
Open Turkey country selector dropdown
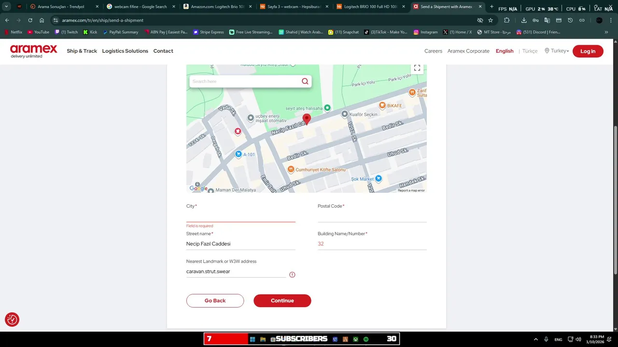tap(557, 51)
